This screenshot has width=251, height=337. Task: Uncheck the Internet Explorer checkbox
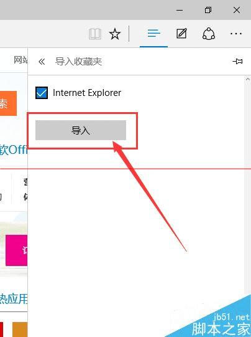pyautogui.click(x=42, y=93)
